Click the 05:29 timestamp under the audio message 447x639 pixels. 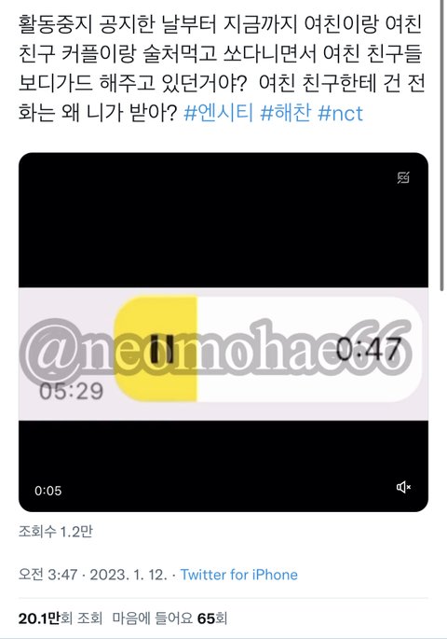71,391
